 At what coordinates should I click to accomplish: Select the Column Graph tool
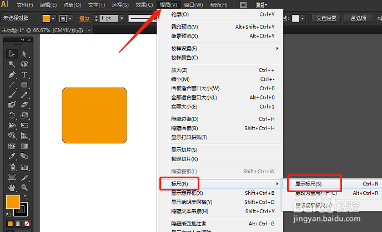(x=24, y=167)
